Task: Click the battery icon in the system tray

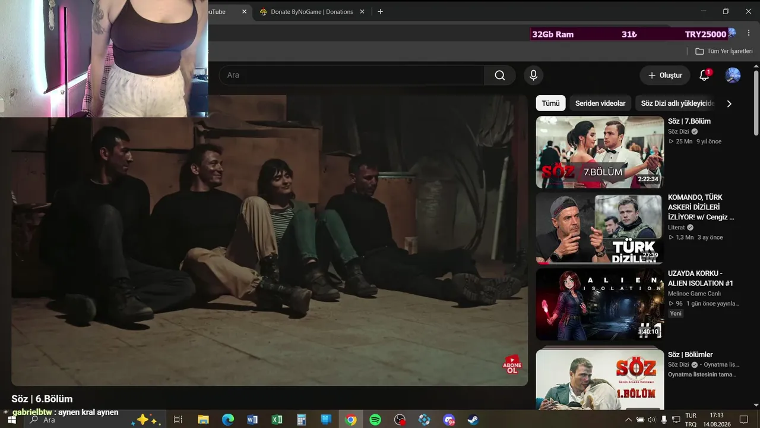Action: [x=640, y=420]
